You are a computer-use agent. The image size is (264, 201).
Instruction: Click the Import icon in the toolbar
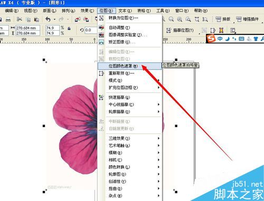(x=78, y=20)
